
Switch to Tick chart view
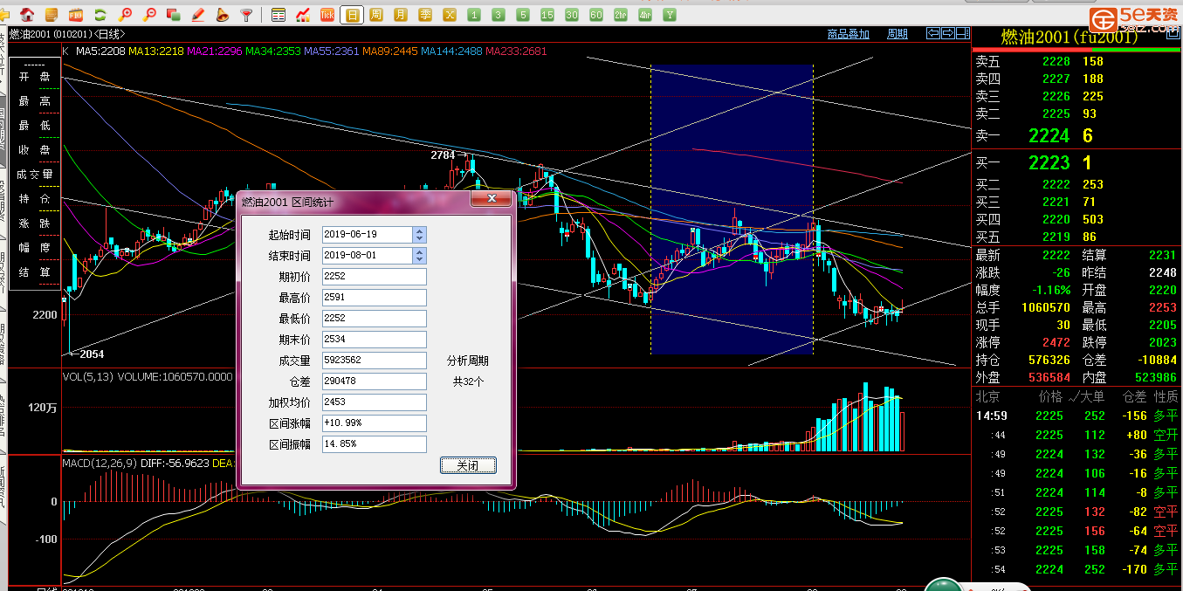[327, 15]
